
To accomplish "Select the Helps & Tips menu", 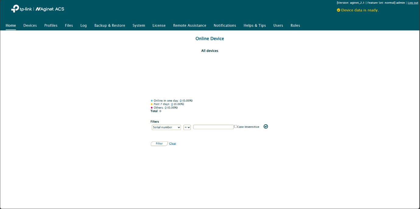I will point(255,26).
